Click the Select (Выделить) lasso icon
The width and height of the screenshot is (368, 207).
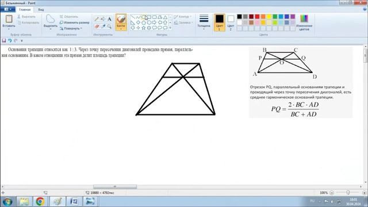50,19
